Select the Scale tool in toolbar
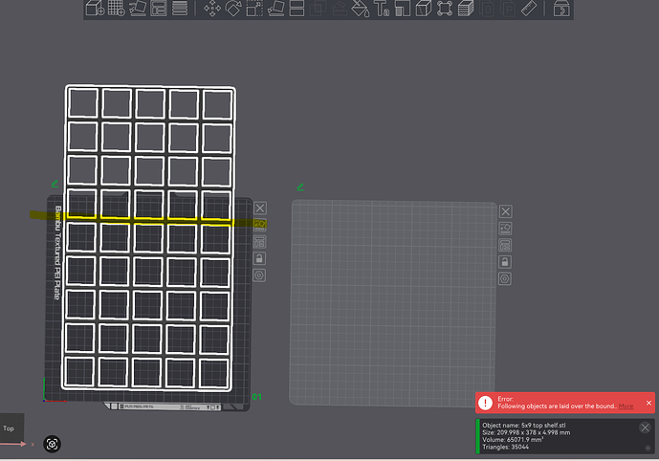 (x=254, y=9)
